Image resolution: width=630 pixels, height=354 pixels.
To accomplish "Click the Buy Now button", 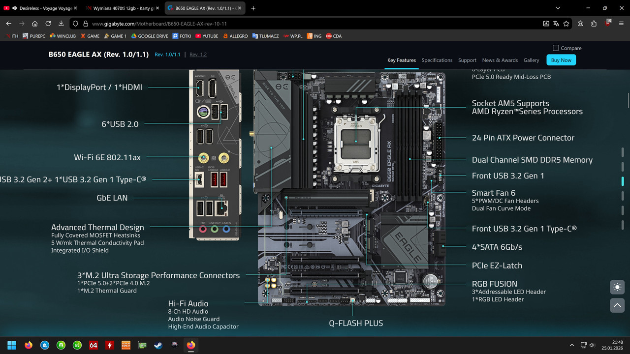I will click(x=561, y=60).
